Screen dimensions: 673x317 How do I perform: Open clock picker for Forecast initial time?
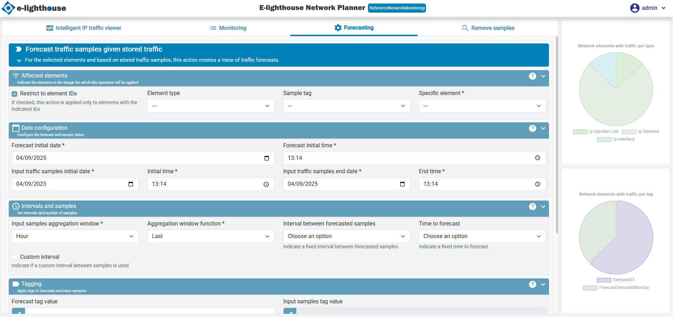pos(537,158)
